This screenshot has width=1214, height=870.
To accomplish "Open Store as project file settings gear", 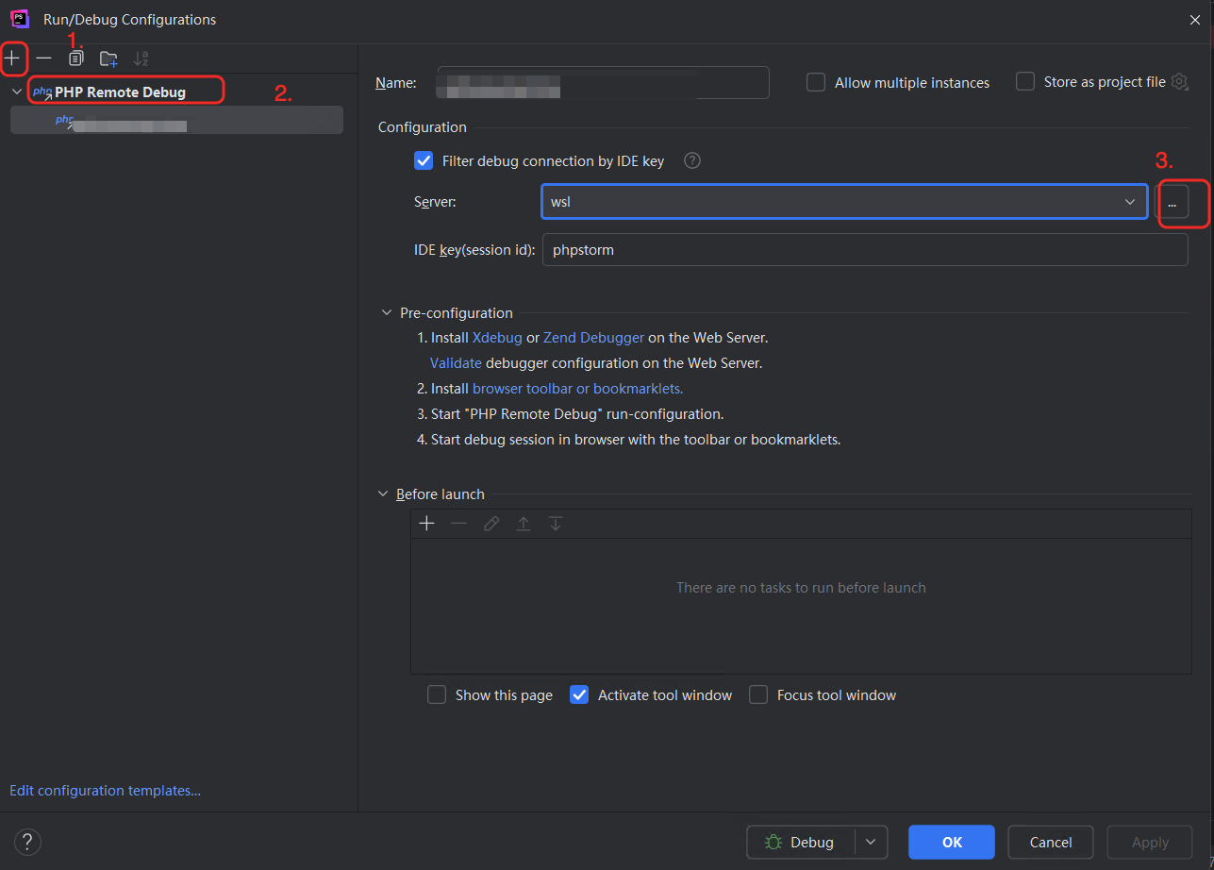I will click(x=1179, y=82).
